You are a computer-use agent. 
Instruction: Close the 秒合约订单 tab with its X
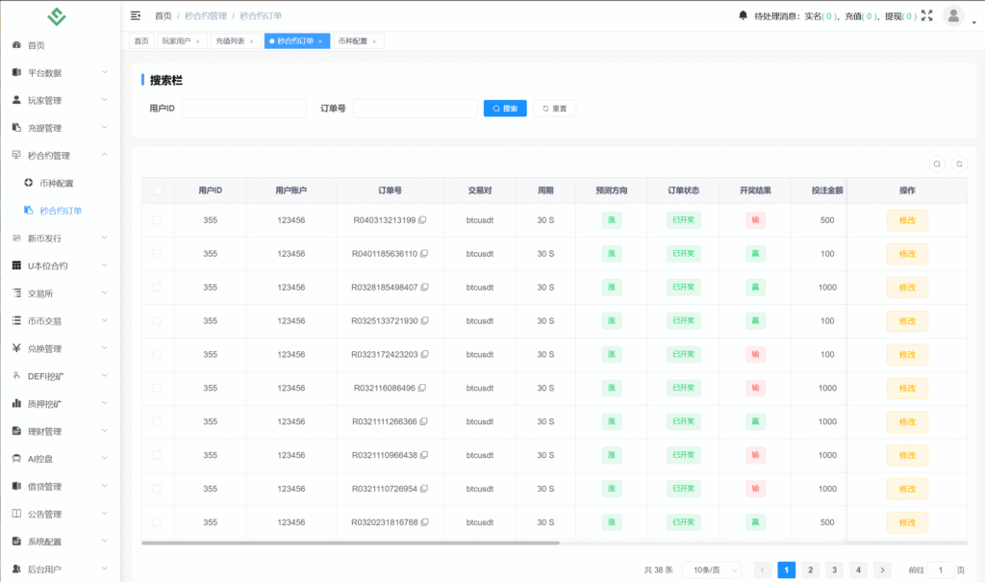[x=320, y=41]
